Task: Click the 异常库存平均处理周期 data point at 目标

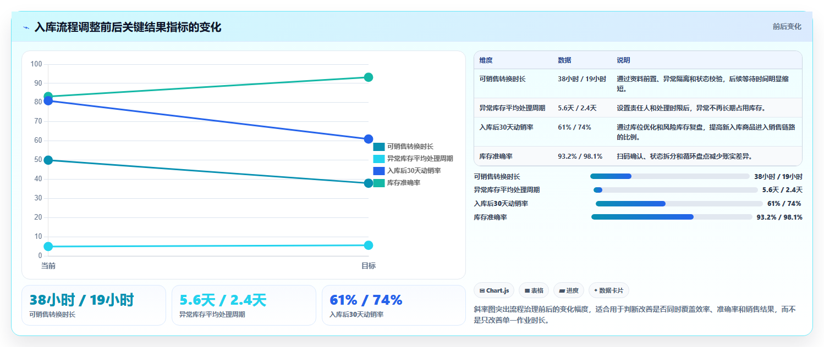Action: point(369,245)
